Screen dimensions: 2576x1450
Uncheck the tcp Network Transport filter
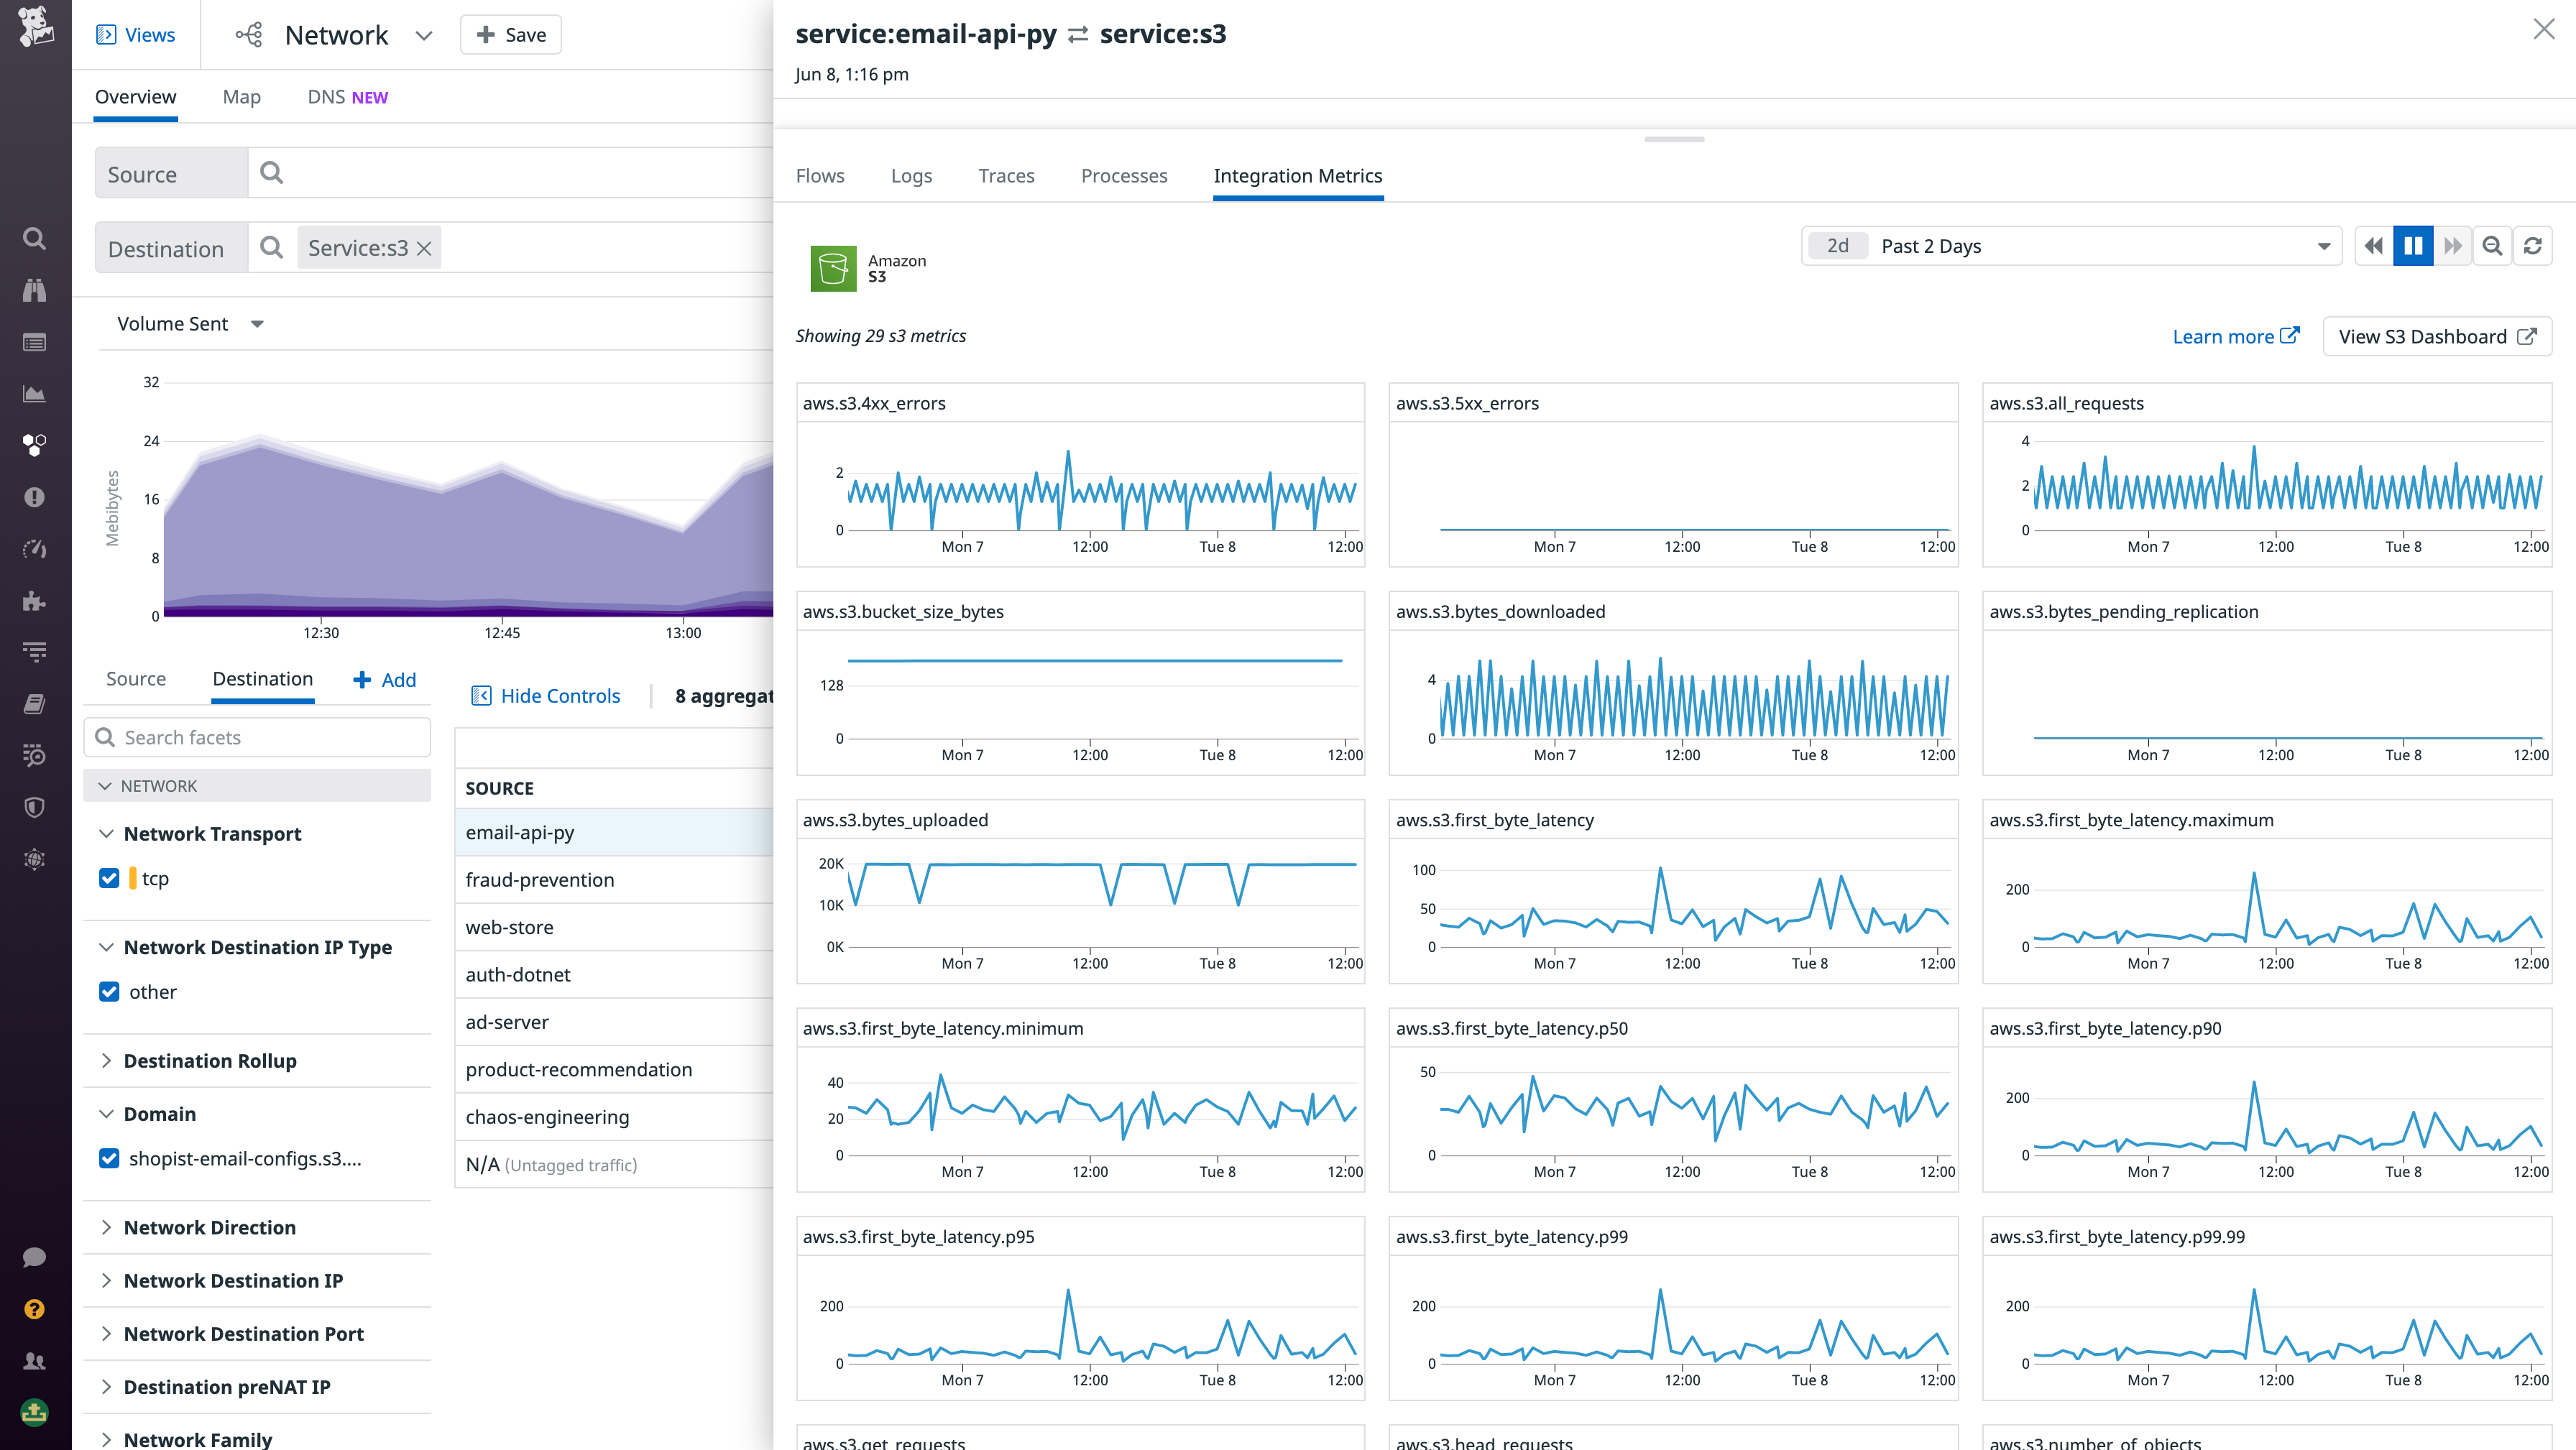pos(109,878)
